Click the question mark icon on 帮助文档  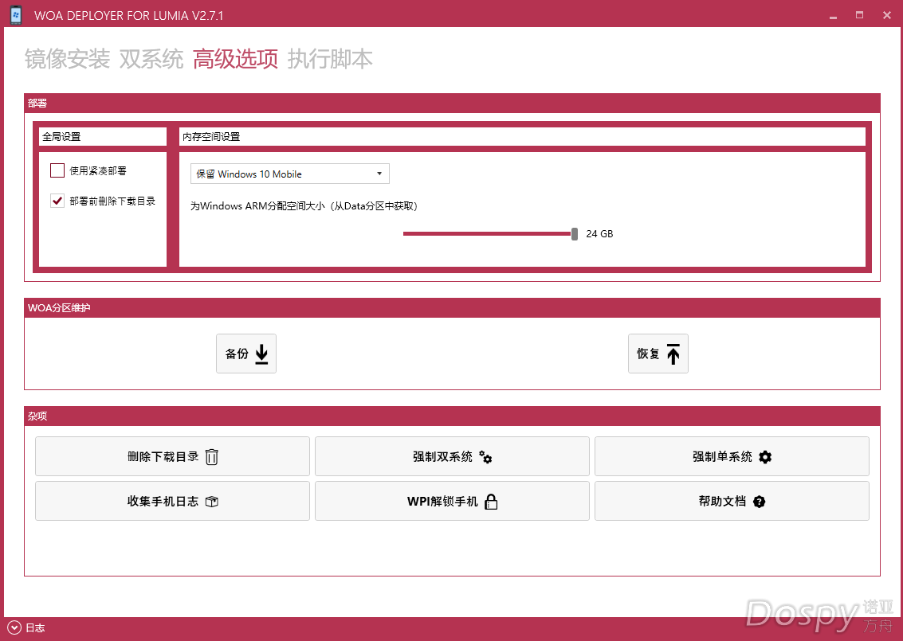point(759,502)
